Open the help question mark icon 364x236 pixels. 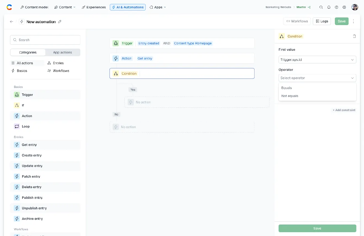pos(336,7)
